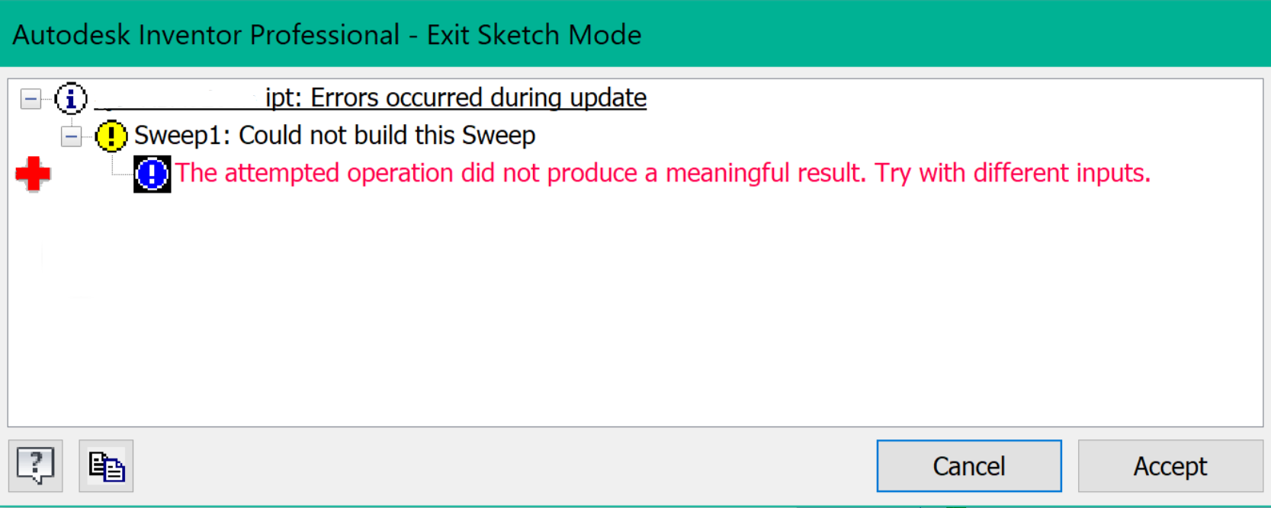Click the circled info symbol on the ipt error line
This screenshot has width=1271, height=508.
point(71,98)
